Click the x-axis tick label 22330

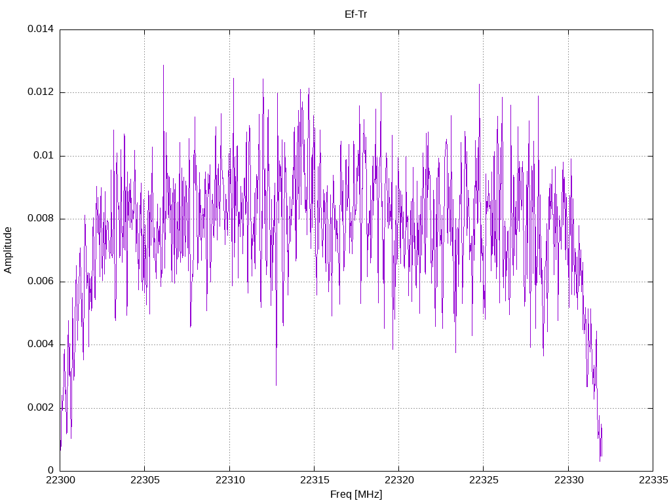coord(568,480)
